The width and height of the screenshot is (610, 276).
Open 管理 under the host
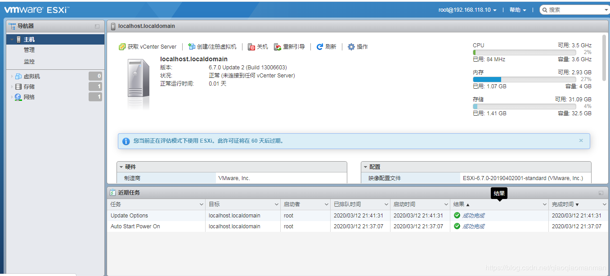29,50
